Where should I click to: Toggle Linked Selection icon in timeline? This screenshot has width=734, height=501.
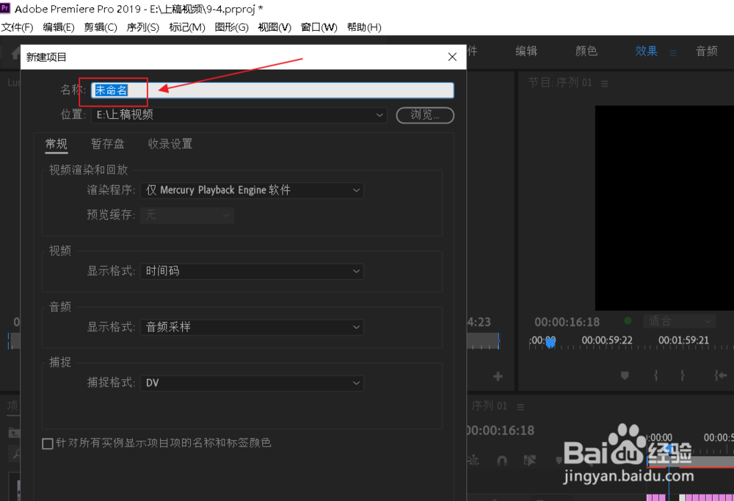[529, 461]
